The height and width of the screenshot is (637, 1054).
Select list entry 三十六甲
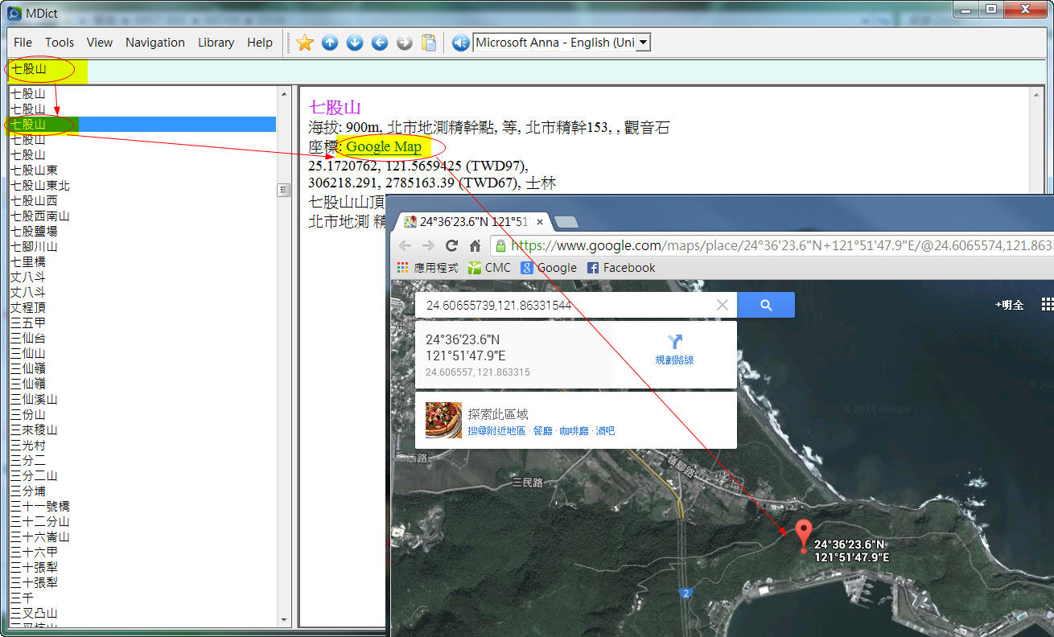pos(34,553)
